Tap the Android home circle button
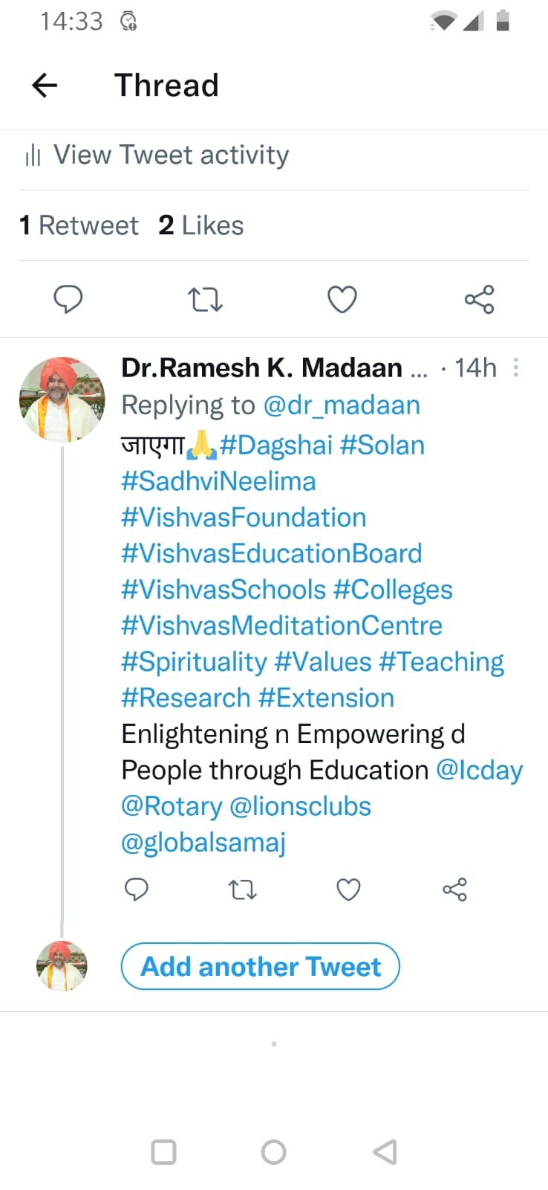Viewport: 548px width, 1190px height. pyautogui.click(x=273, y=1152)
